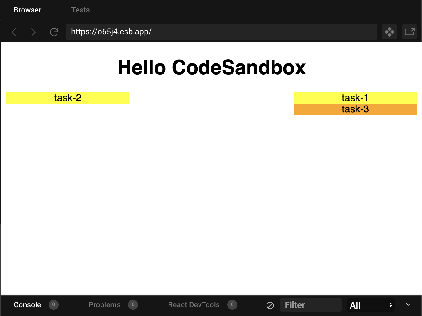Click the orange task-3 item
The height and width of the screenshot is (316, 422).
355,109
